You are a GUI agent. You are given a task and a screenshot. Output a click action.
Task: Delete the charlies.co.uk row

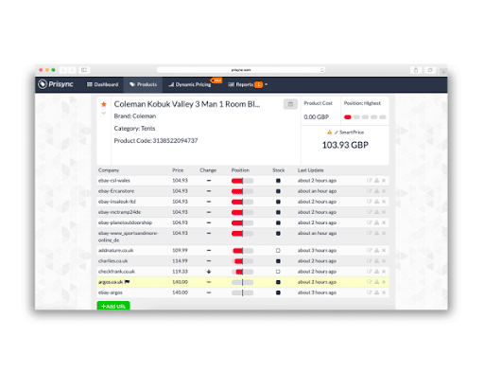[x=384, y=261]
